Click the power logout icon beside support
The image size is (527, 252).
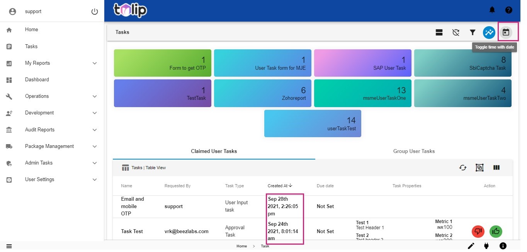(95, 12)
